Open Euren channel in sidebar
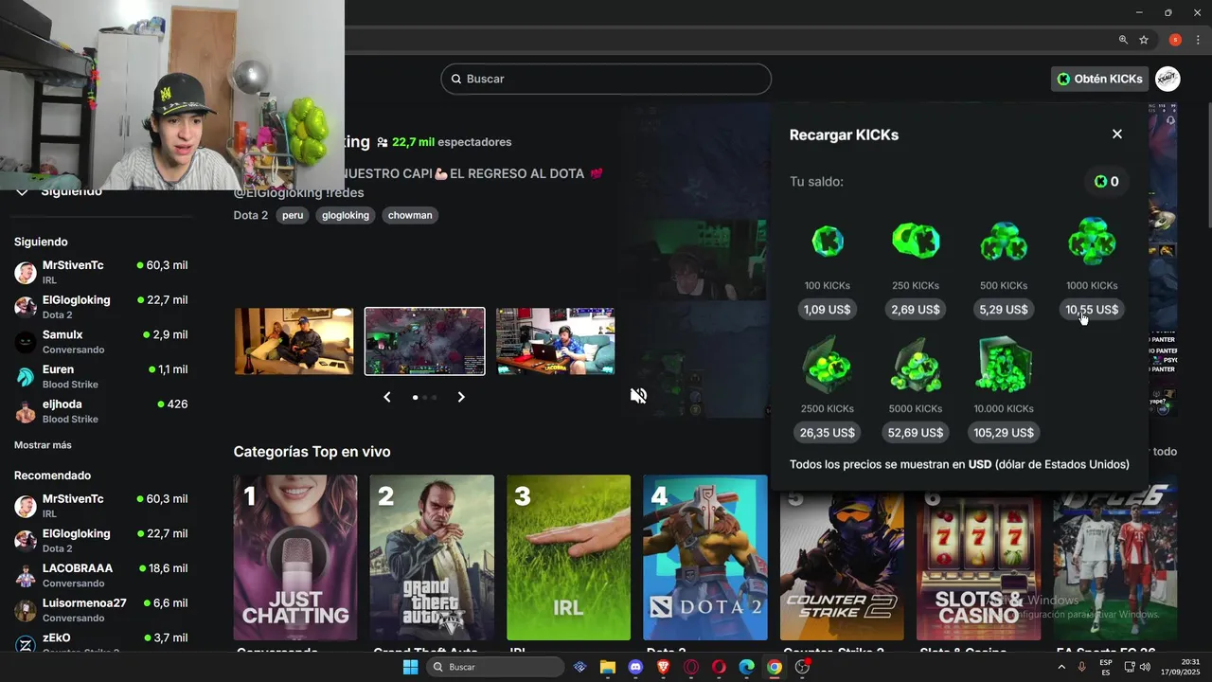The height and width of the screenshot is (682, 1212). tap(101, 376)
